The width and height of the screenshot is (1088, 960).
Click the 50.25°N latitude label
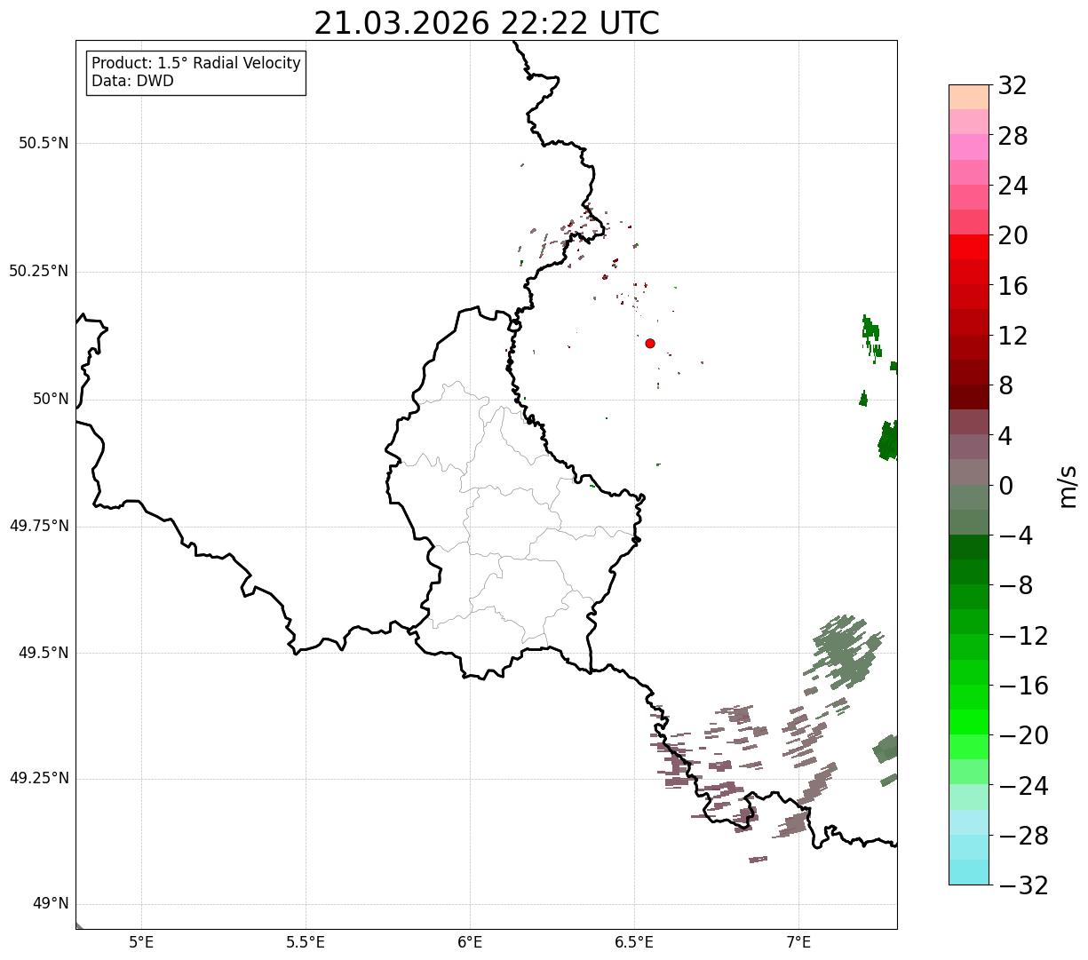(38, 271)
